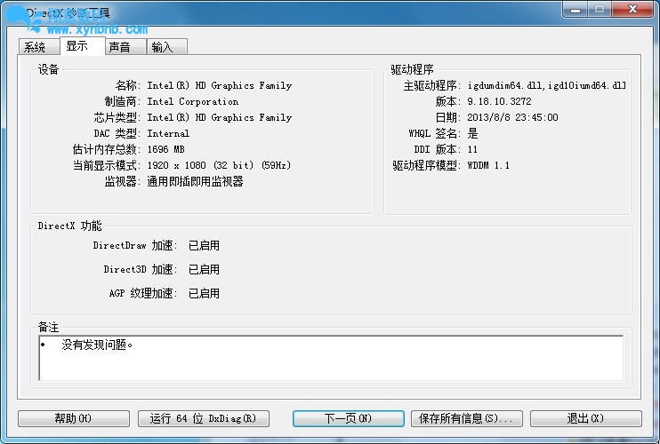Click display mode 1920 x 1080 (32 bit) (59Hz)

(x=219, y=165)
